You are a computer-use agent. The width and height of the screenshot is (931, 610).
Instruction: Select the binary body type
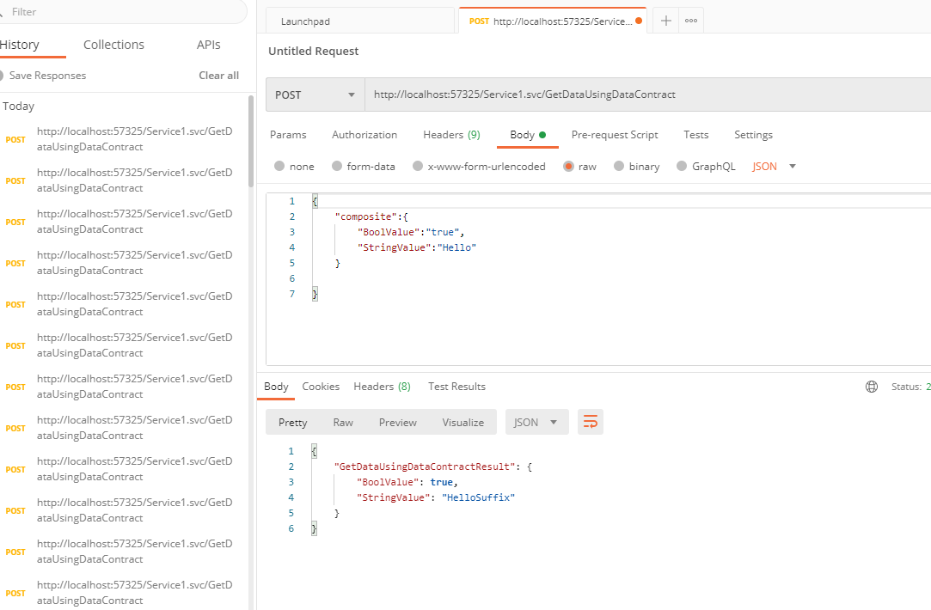tap(619, 166)
